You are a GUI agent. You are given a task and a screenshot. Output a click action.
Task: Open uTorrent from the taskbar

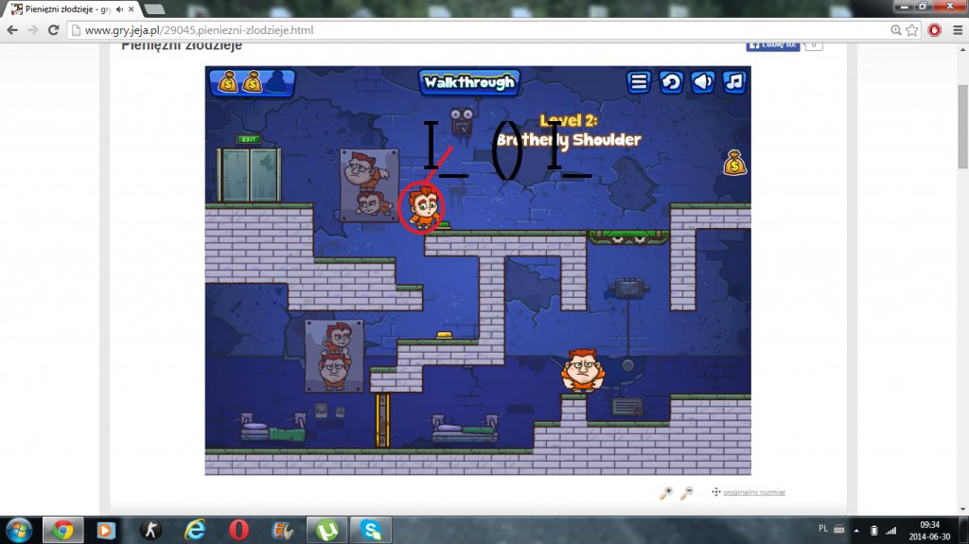click(x=326, y=531)
